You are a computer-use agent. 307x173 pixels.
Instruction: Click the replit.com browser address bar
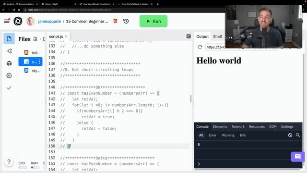click(69, 10)
